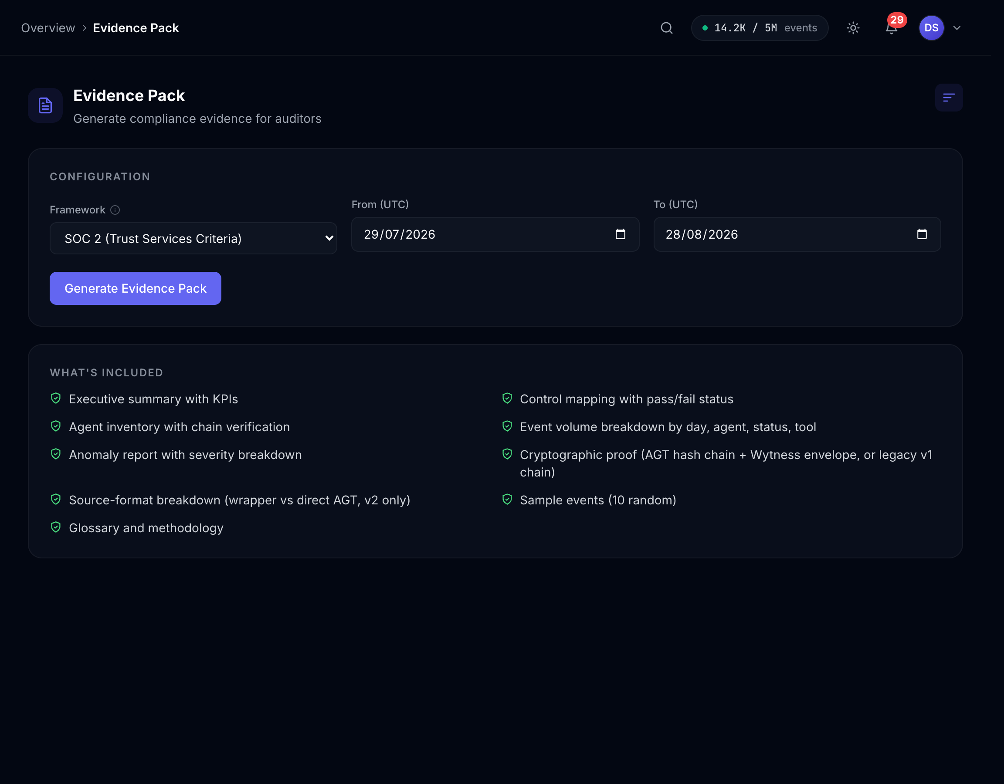Open notifications bell with 29 badge
The height and width of the screenshot is (784, 1004).
892,28
